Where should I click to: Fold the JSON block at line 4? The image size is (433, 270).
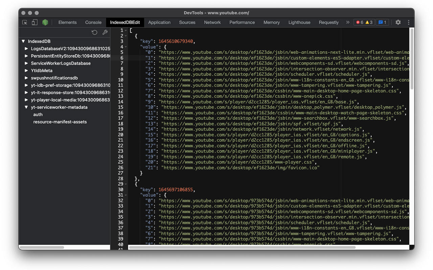click(126, 47)
